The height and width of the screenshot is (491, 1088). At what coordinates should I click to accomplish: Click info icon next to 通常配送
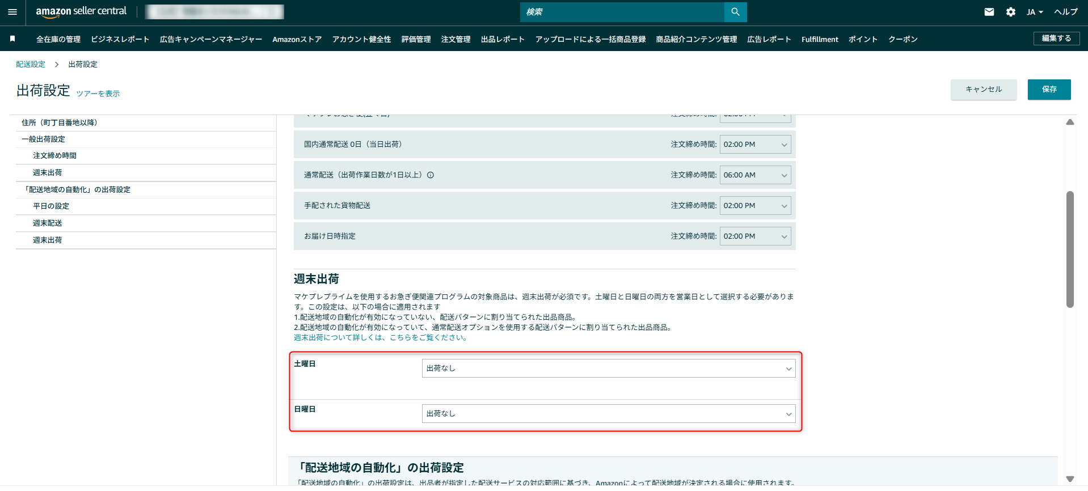(x=431, y=175)
